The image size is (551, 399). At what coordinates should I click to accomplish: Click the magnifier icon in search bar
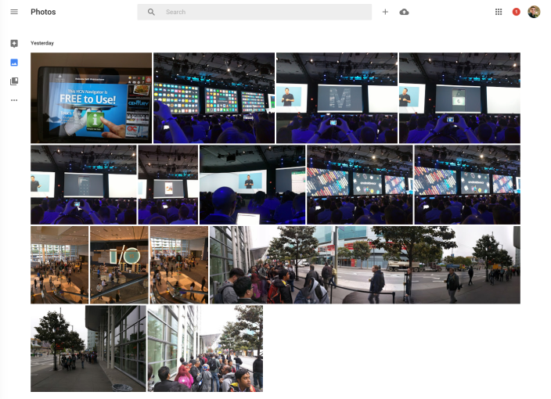(151, 13)
